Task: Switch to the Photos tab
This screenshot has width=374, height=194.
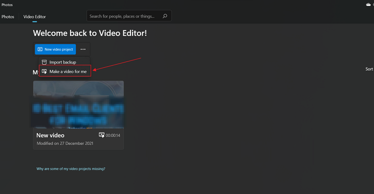Action: 8,17
